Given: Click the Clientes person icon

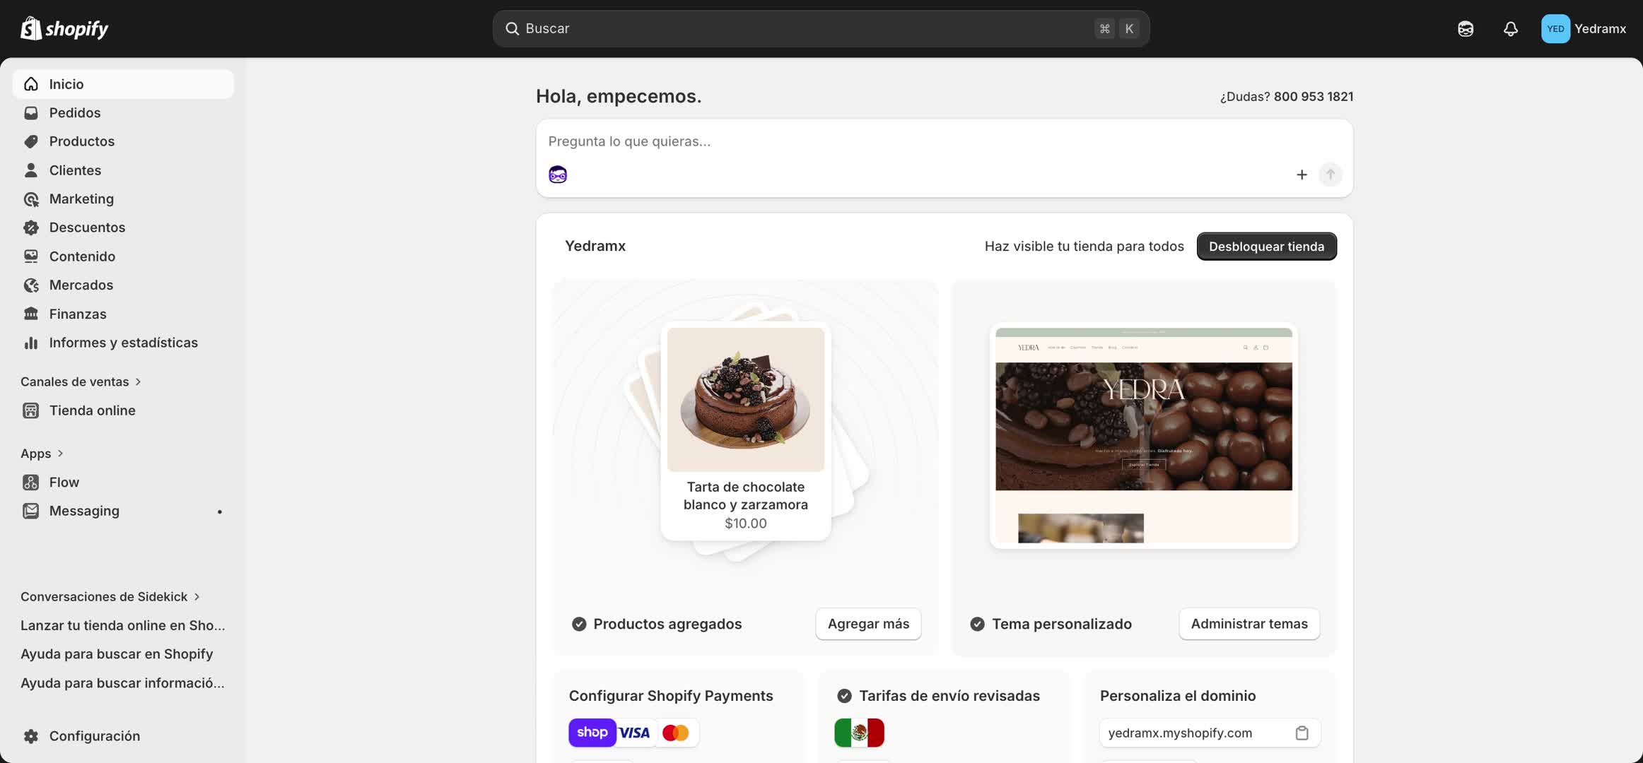Looking at the screenshot, I should coord(31,170).
